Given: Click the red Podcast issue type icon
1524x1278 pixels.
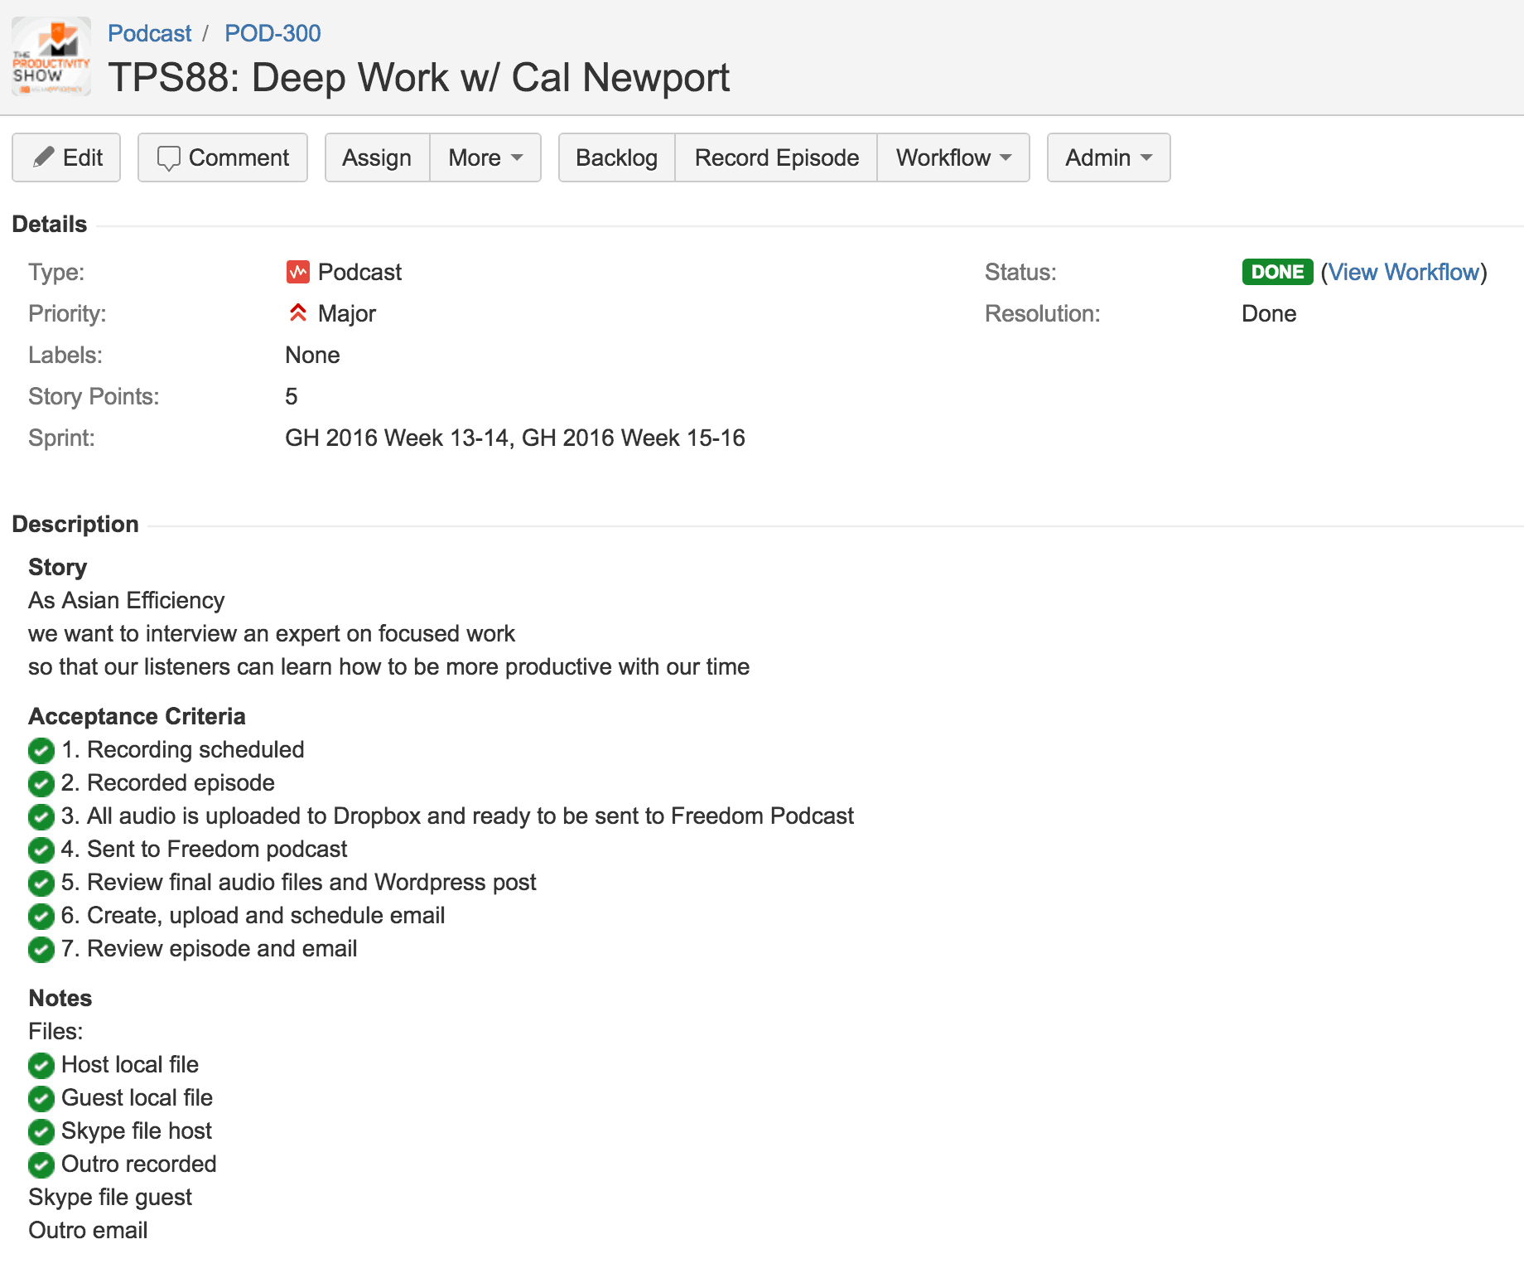Looking at the screenshot, I should (297, 272).
